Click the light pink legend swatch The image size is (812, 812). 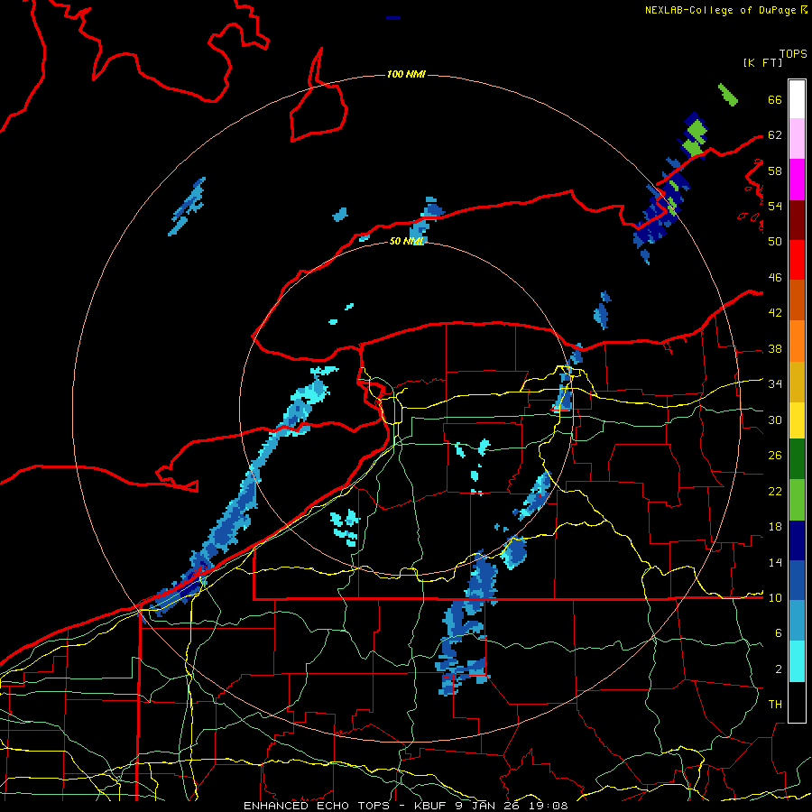coord(797,139)
